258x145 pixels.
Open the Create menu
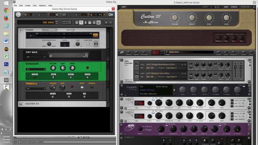coord(27,5)
